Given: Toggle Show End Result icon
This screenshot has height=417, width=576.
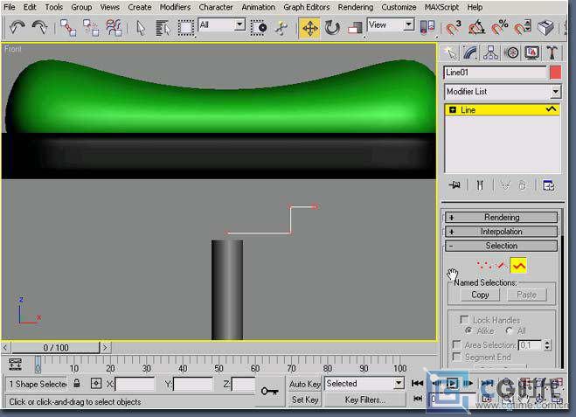Looking at the screenshot, I should (480, 185).
